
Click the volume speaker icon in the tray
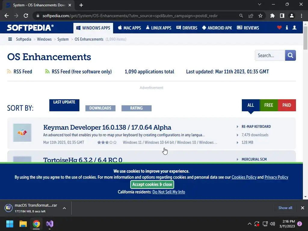pos(273,224)
